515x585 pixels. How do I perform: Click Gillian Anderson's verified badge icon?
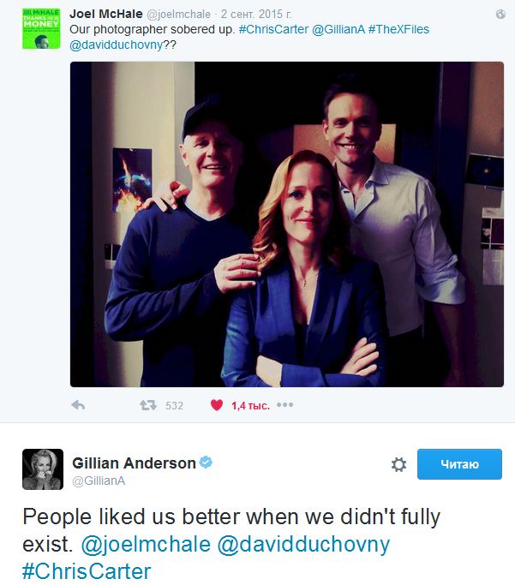(206, 463)
